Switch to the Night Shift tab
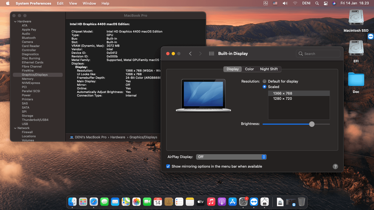The image size is (374, 210). [269, 69]
